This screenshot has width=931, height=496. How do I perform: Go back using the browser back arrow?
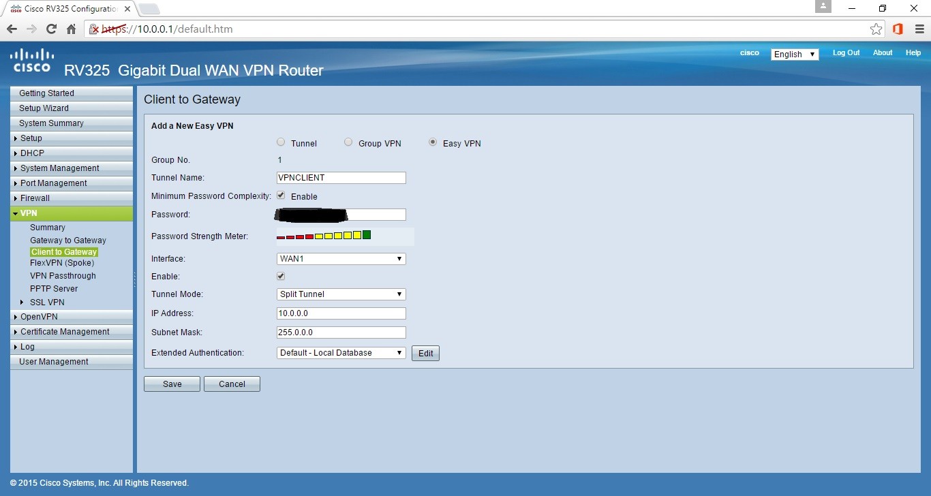(x=12, y=29)
